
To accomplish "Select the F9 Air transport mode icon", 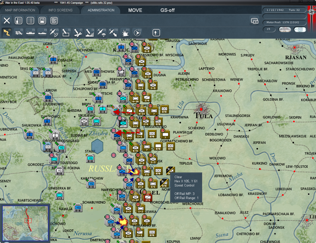I will click(x=101, y=32).
